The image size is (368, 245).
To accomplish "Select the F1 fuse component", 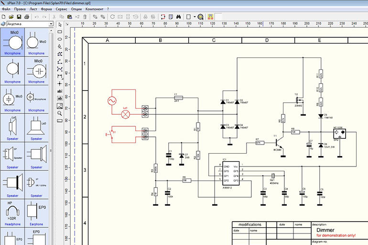I will (179, 98).
